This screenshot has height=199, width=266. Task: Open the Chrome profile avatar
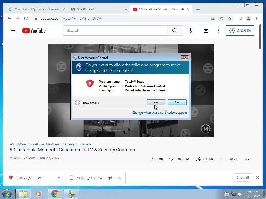[248, 18]
